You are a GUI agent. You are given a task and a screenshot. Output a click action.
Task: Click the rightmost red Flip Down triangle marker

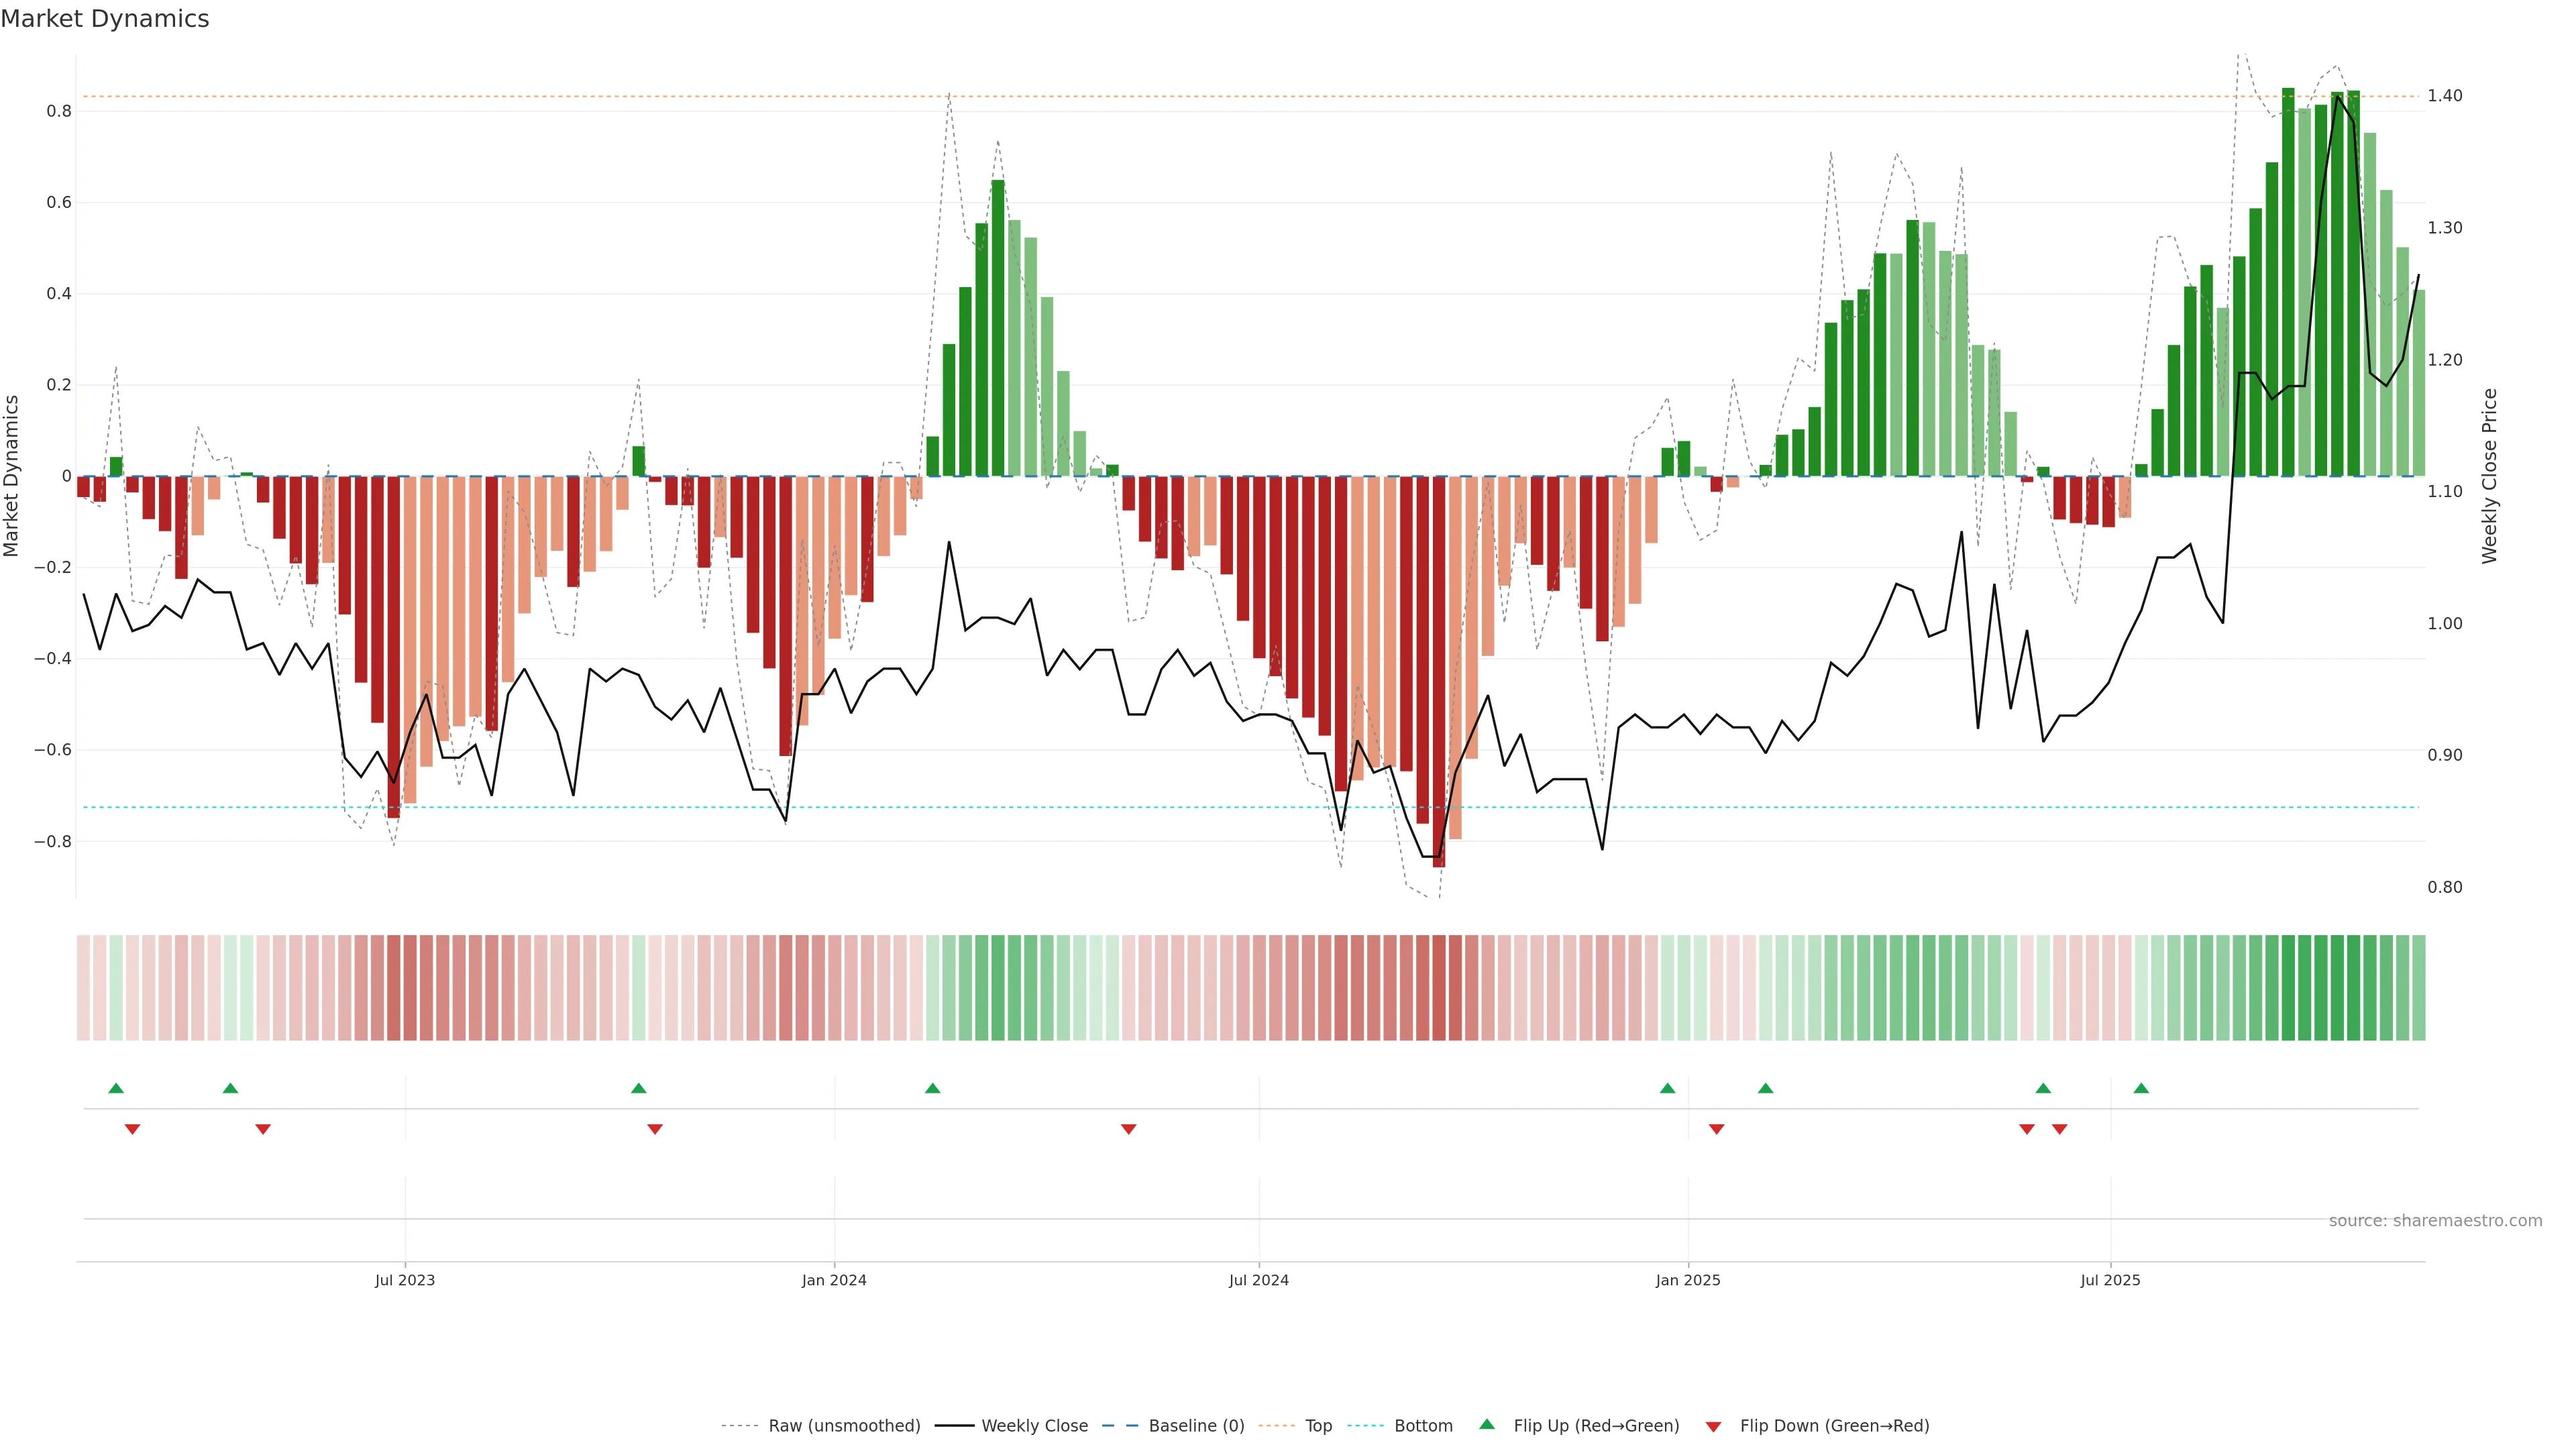click(x=2059, y=1129)
